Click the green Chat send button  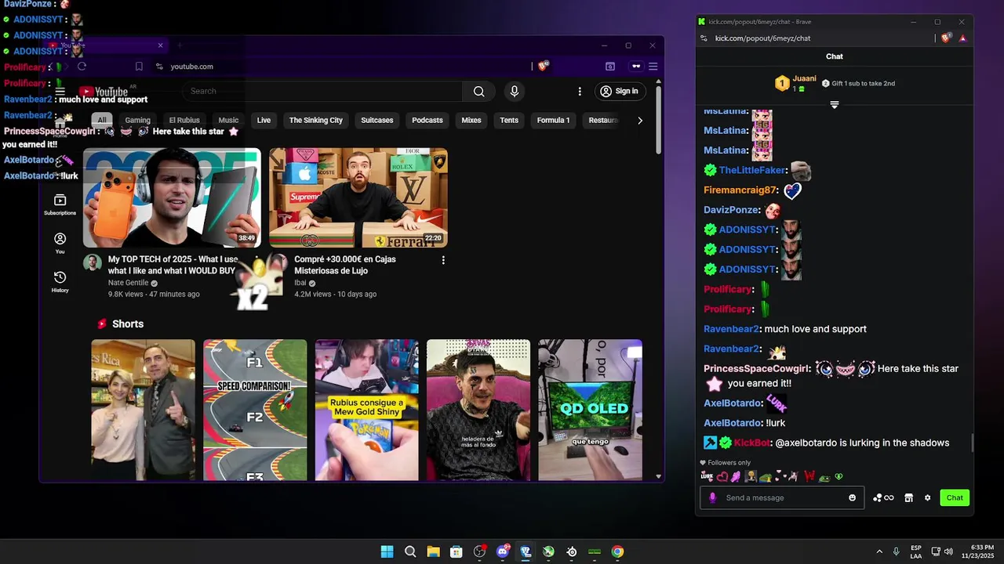(x=955, y=497)
